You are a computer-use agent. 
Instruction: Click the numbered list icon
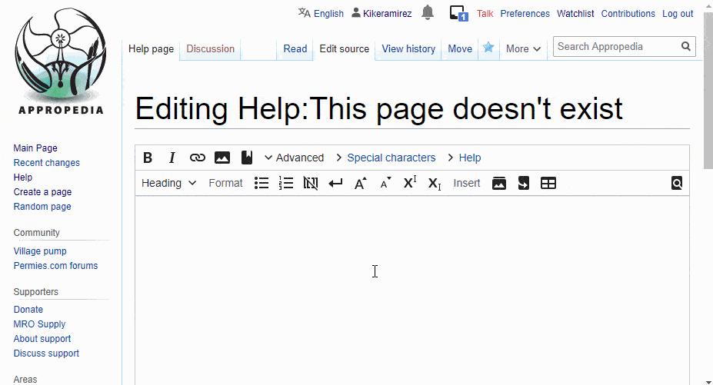click(x=286, y=183)
